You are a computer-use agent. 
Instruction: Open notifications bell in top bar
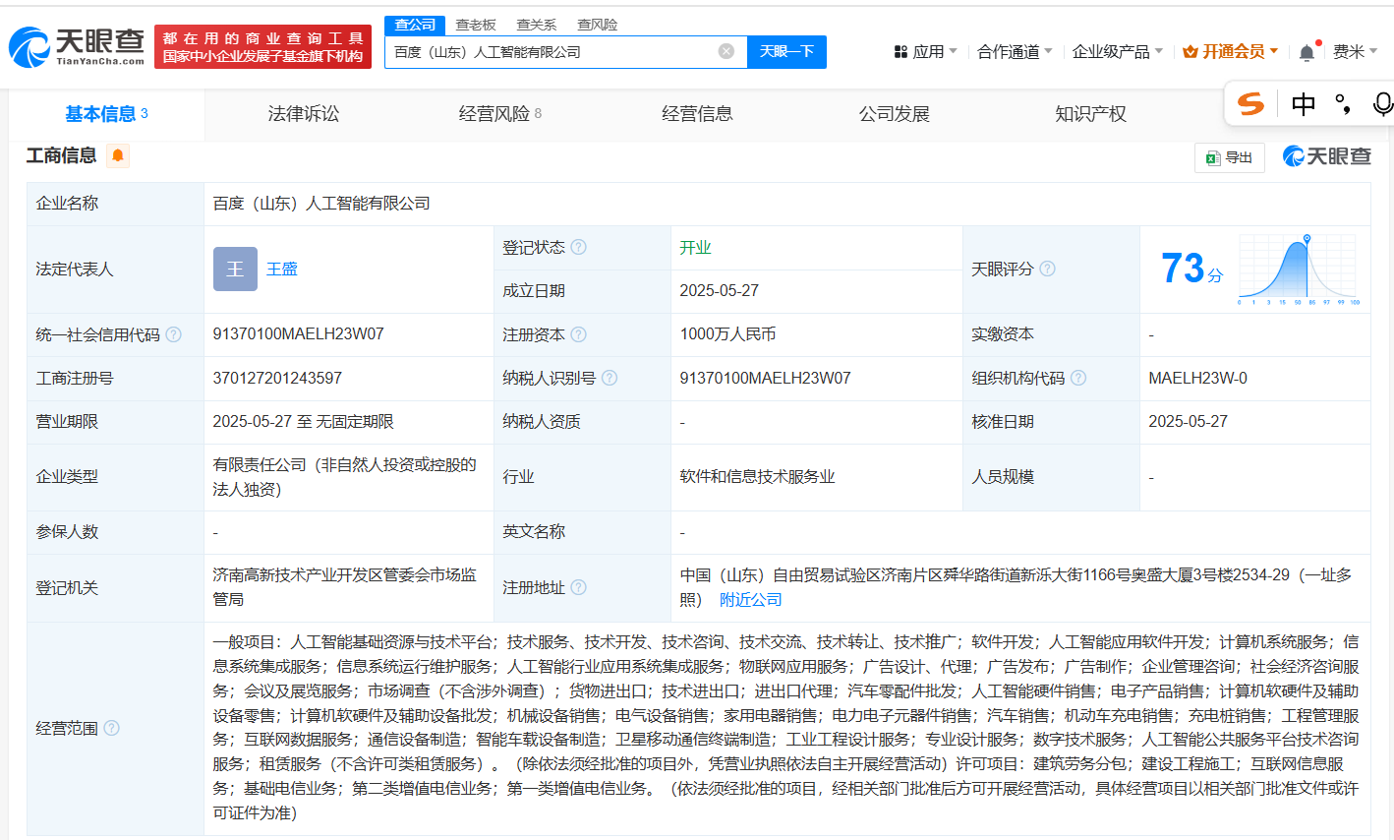coord(1307,52)
